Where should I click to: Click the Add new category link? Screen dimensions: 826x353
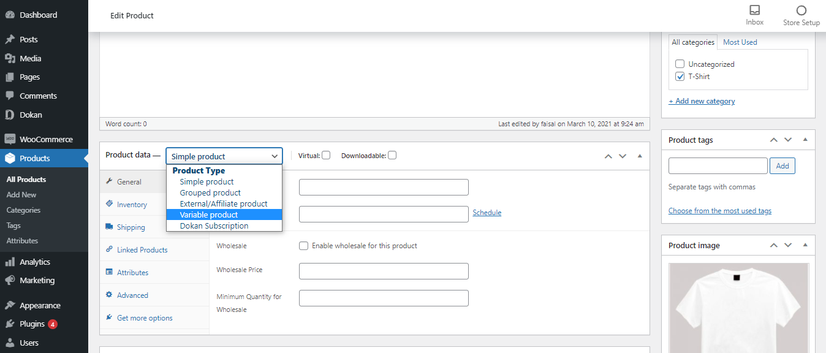coord(702,101)
